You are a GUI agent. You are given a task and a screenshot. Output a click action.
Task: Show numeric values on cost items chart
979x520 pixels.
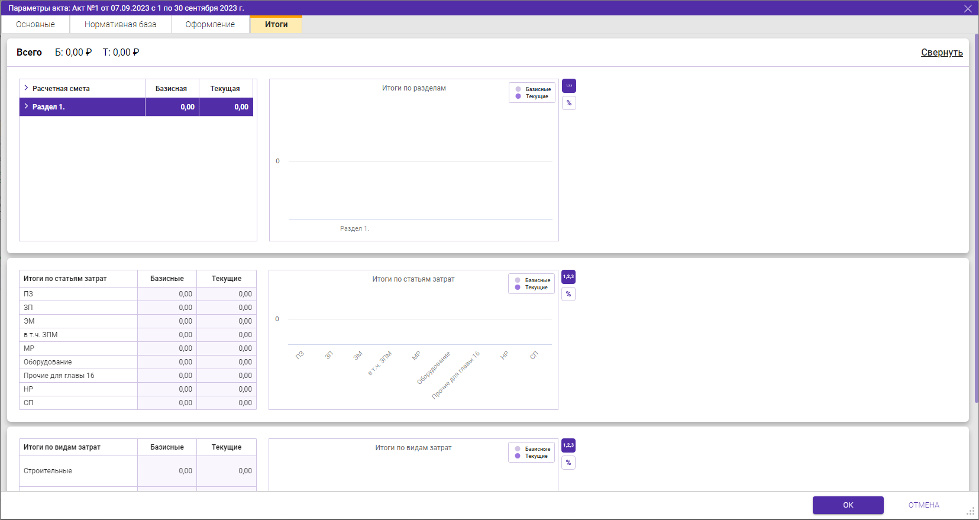[x=568, y=277]
